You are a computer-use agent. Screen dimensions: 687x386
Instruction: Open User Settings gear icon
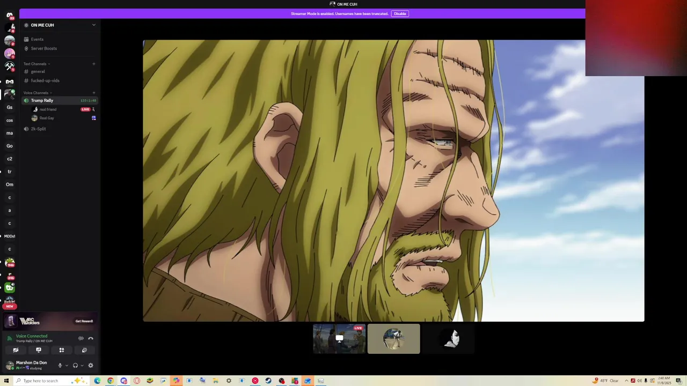pyautogui.click(x=91, y=366)
